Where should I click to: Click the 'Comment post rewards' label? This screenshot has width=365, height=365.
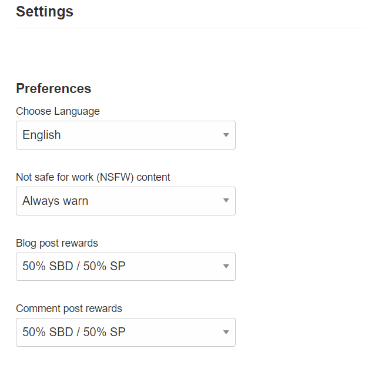click(69, 308)
